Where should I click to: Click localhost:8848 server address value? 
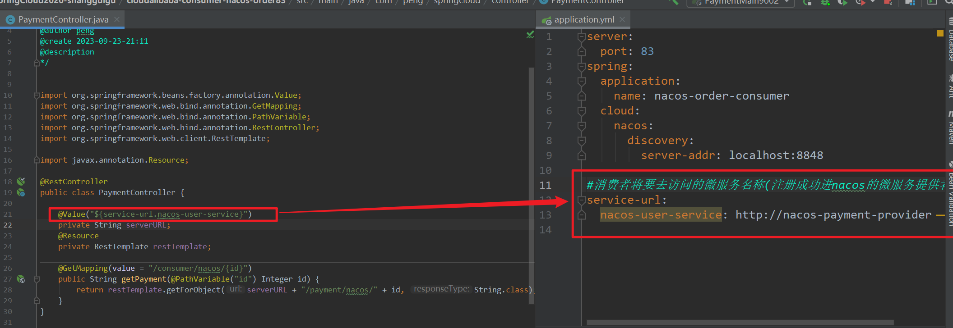point(776,155)
